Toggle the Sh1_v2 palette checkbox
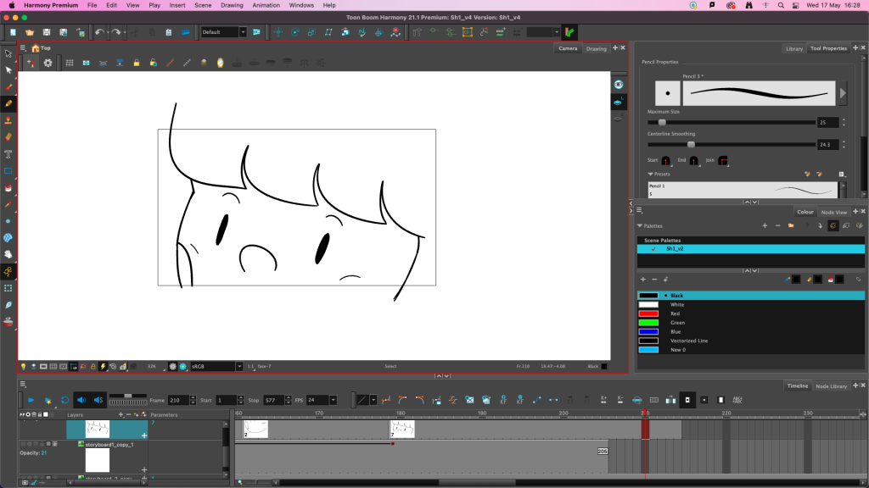The image size is (869, 488). [653, 249]
